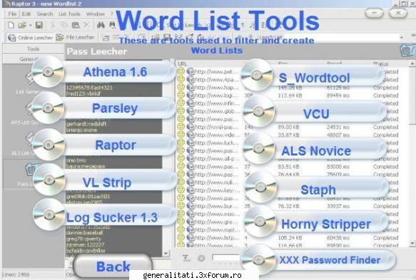
Task: Click the Open folder toolbar icon
Action: [22, 25]
